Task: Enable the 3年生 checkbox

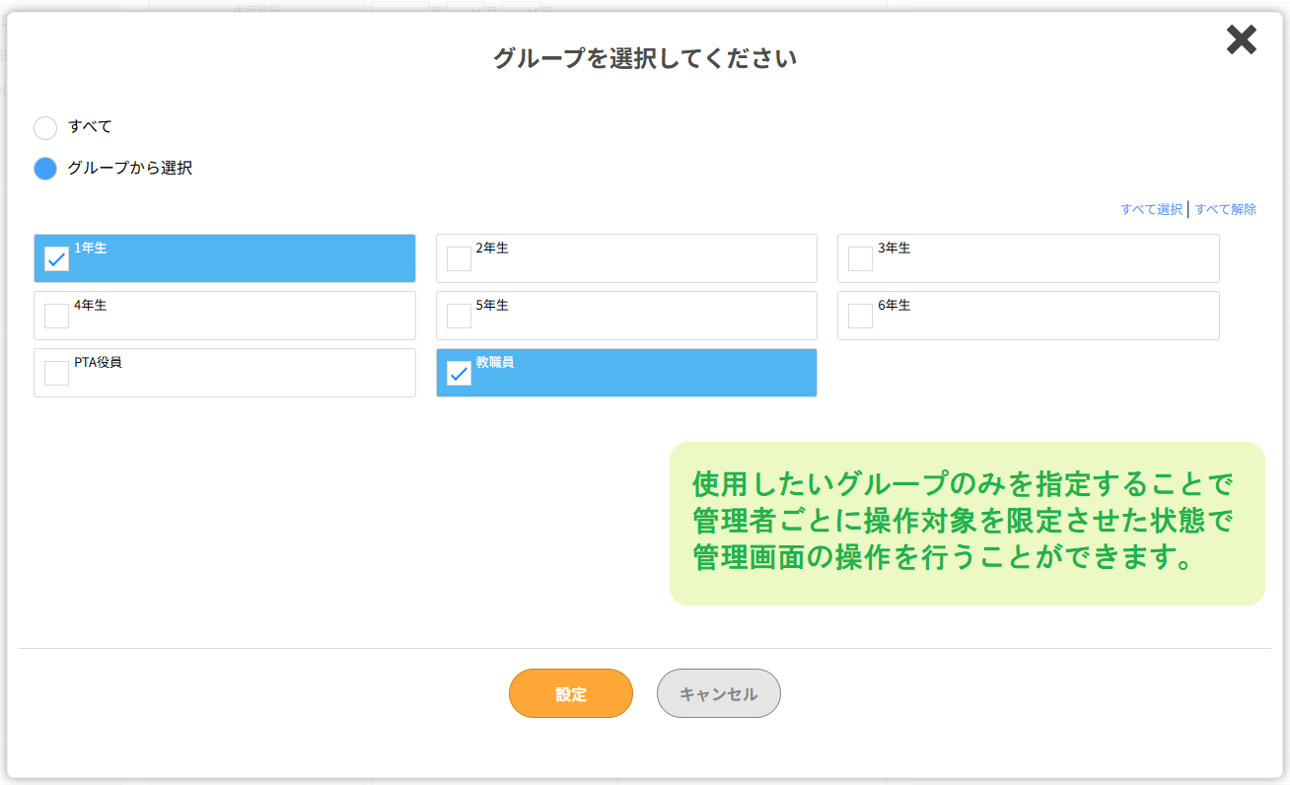Action: click(860, 259)
